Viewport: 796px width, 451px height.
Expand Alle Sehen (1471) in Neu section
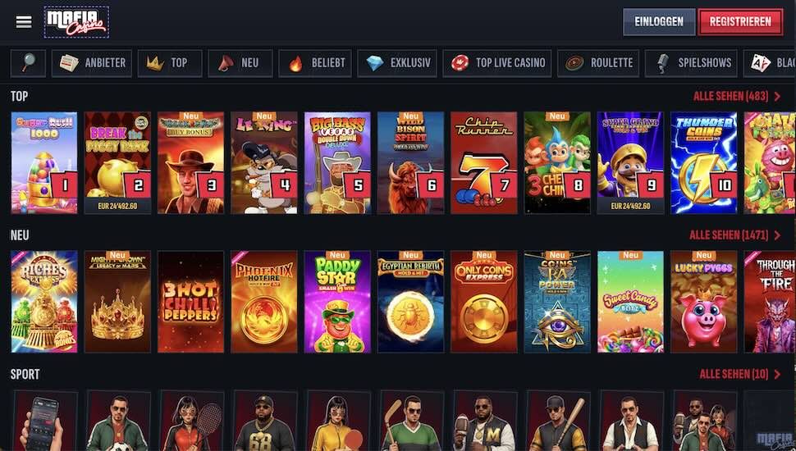[x=735, y=235]
